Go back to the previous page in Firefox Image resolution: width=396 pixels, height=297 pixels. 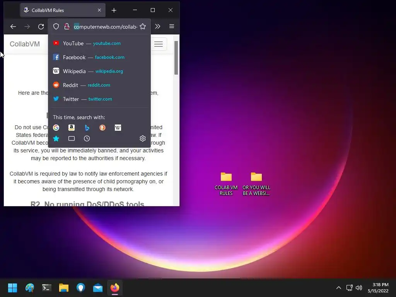point(13,27)
